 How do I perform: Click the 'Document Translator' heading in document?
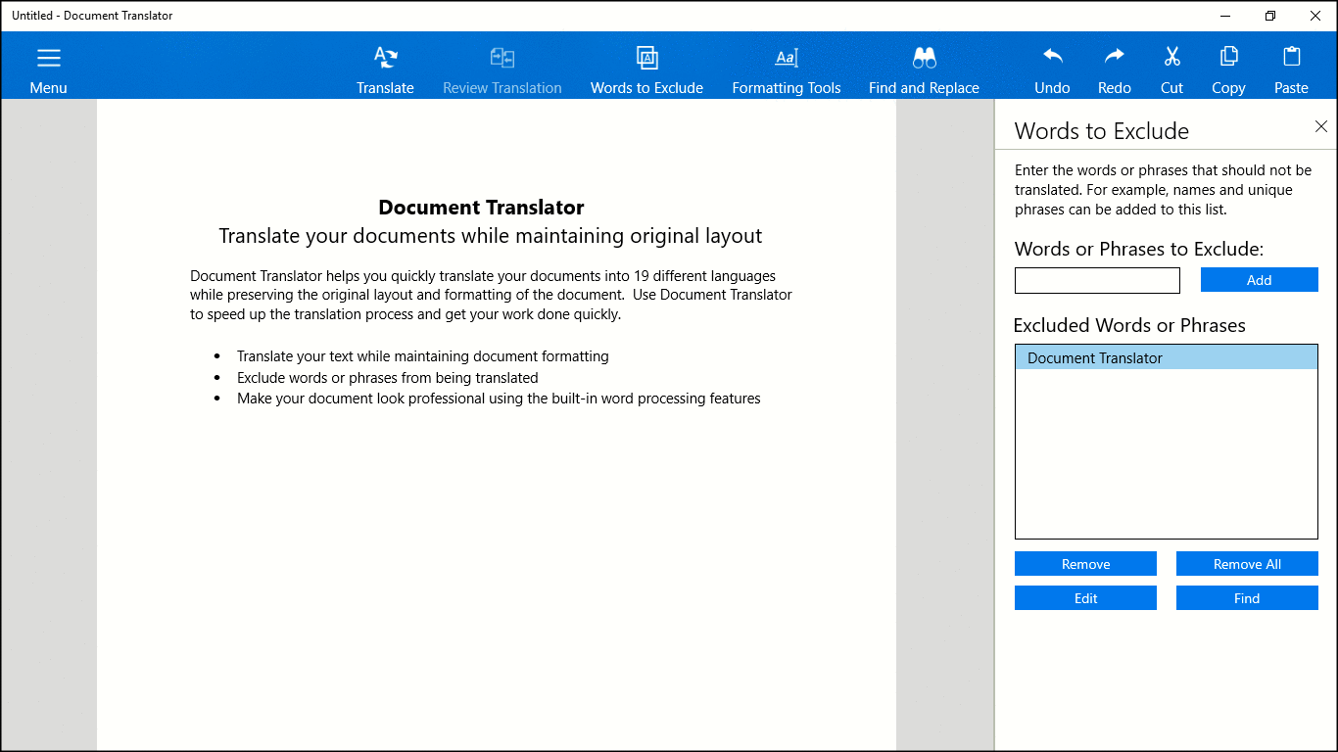(481, 208)
